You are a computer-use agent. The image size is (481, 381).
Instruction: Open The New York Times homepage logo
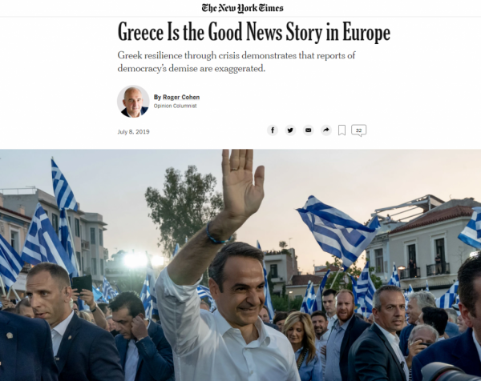click(x=242, y=8)
